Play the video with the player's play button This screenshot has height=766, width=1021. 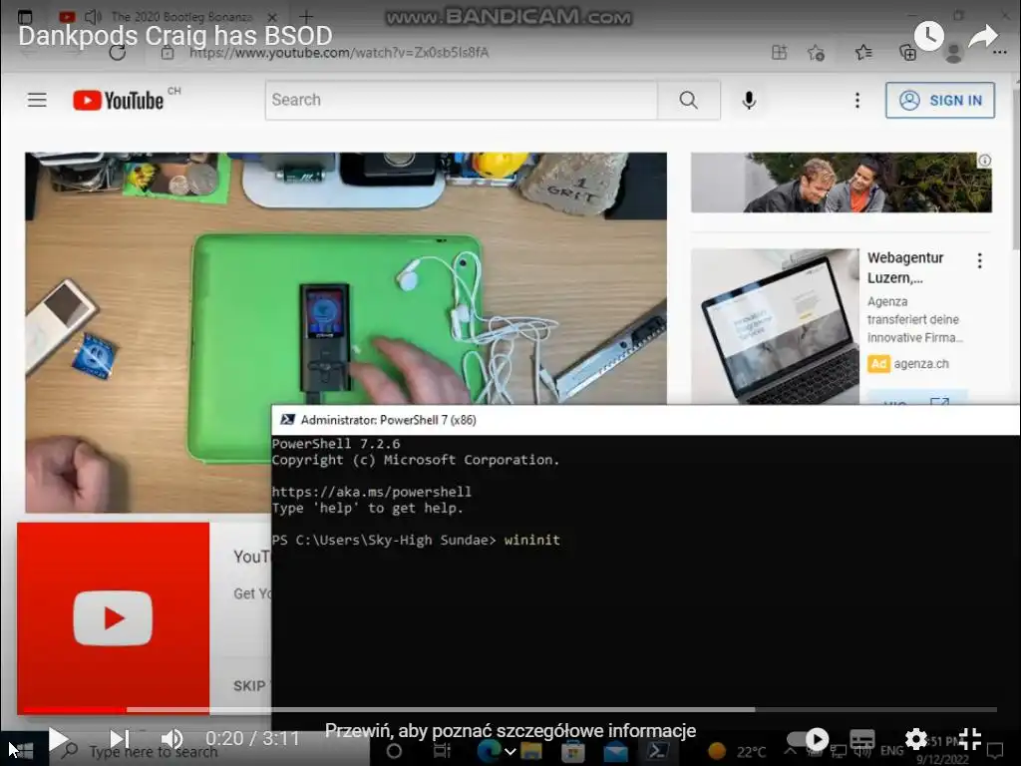[58, 739]
